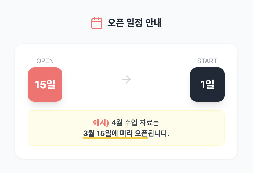Select the red 15일 date badge
253x173 pixels.
click(45, 85)
